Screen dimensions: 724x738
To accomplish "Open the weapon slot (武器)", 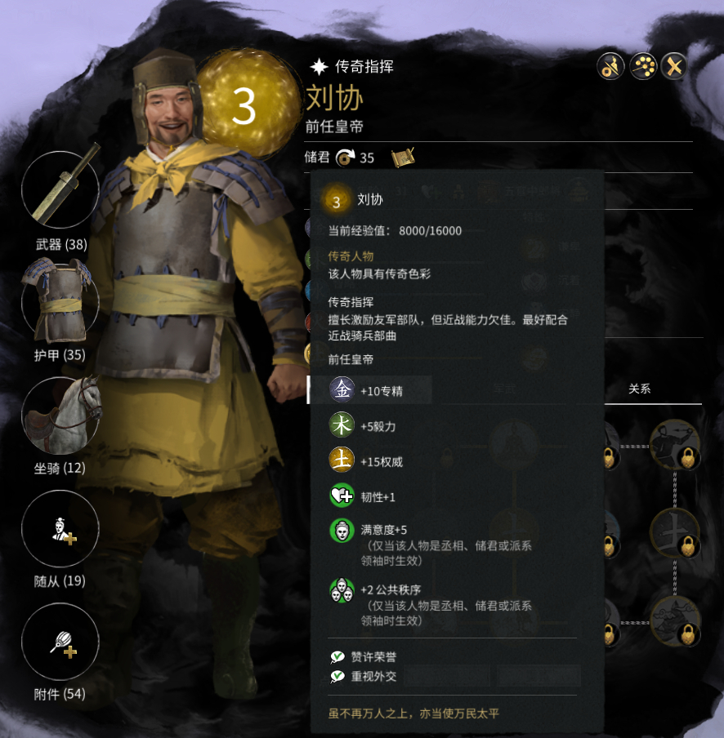I will (60, 189).
